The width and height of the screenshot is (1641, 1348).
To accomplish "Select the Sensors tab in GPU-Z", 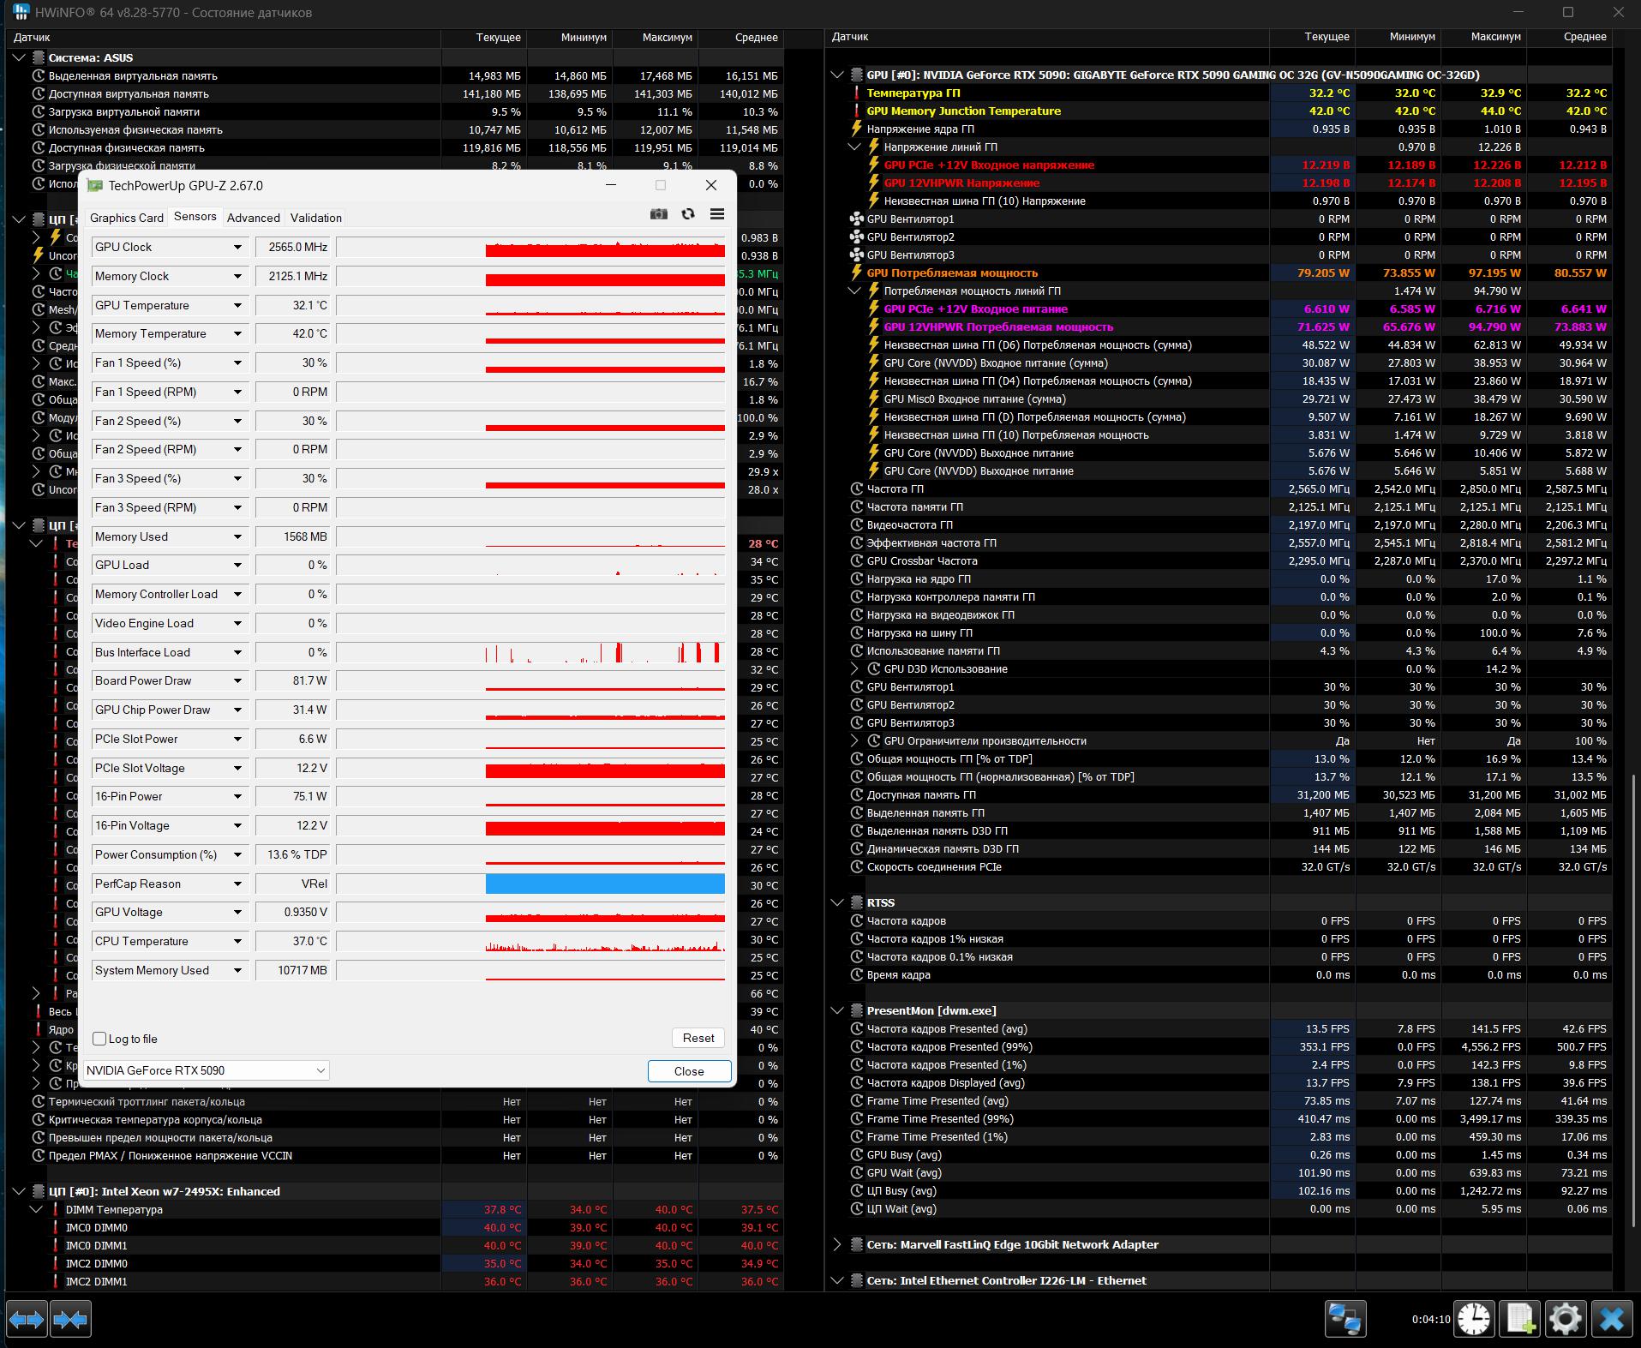I will click(x=195, y=217).
